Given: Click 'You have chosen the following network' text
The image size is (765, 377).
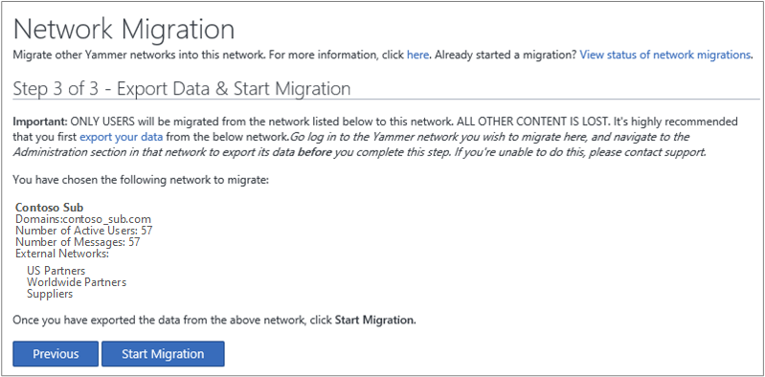Looking at the screenshot, I should coord(141,181).
